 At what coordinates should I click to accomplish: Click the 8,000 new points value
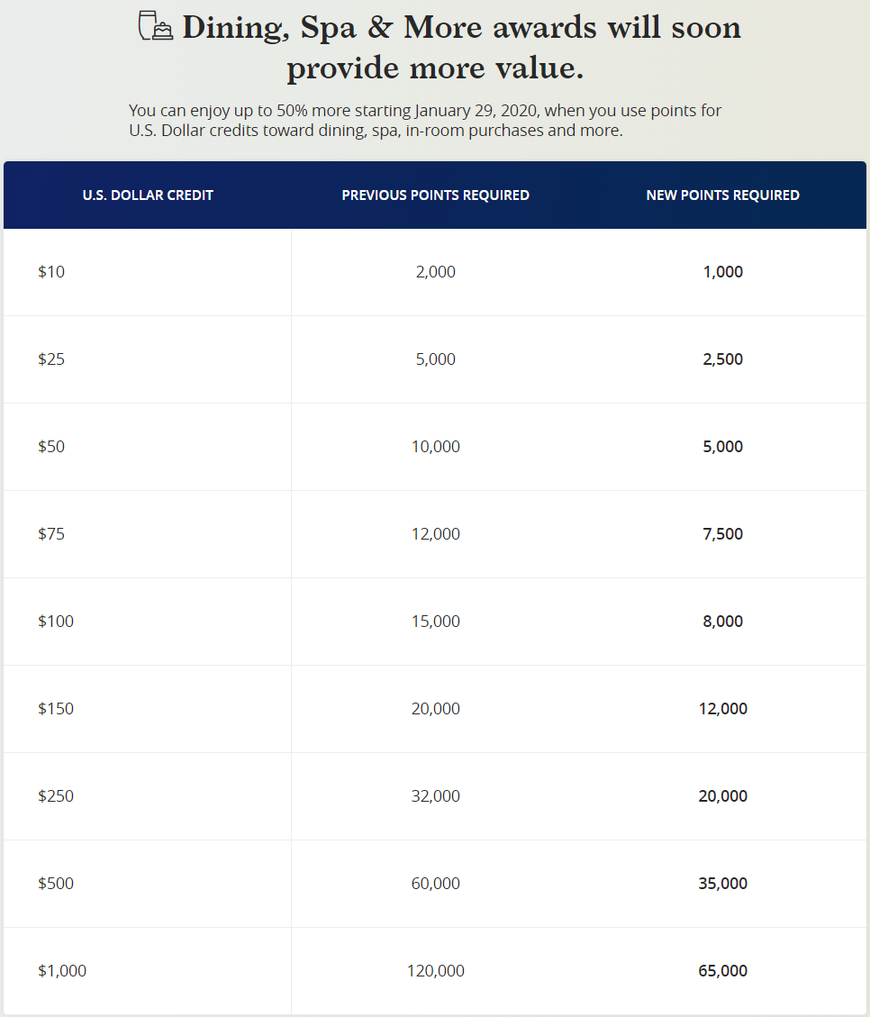click(x=723, y=621)
